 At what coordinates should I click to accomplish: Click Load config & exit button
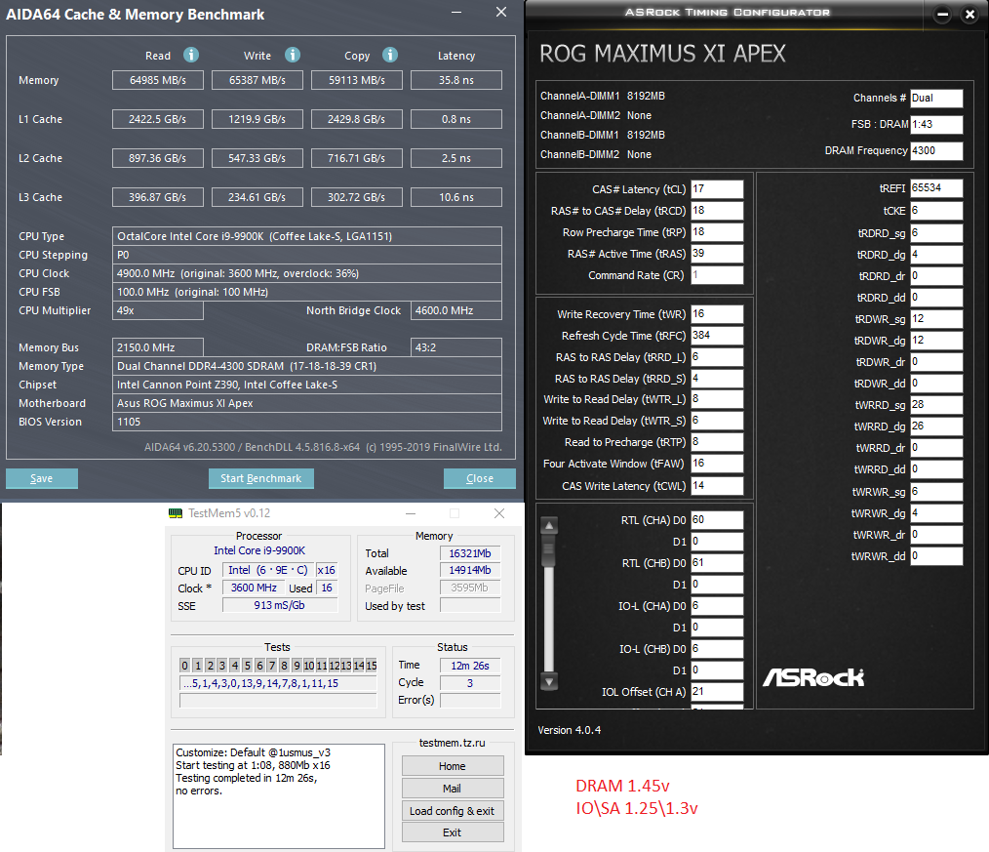(x=453, y=810)
